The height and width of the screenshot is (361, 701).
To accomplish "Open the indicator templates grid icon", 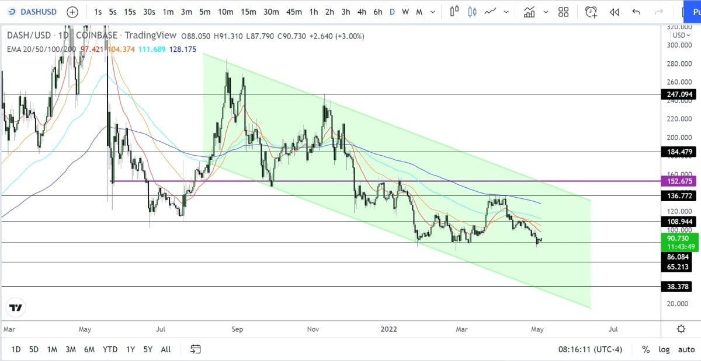I will pyautogui.click(x=563, y=12).
